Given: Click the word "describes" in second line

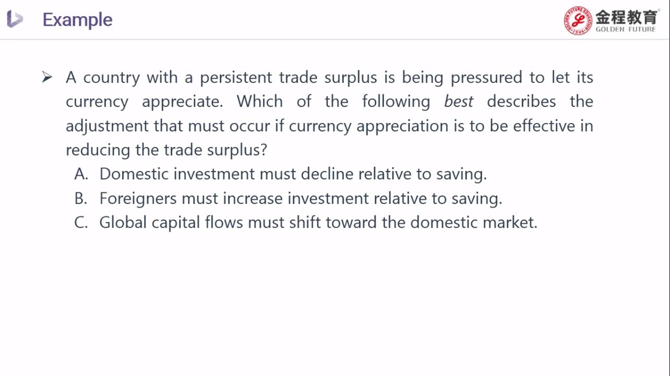Looking at the screenshot, I should (x=521, y=102).
